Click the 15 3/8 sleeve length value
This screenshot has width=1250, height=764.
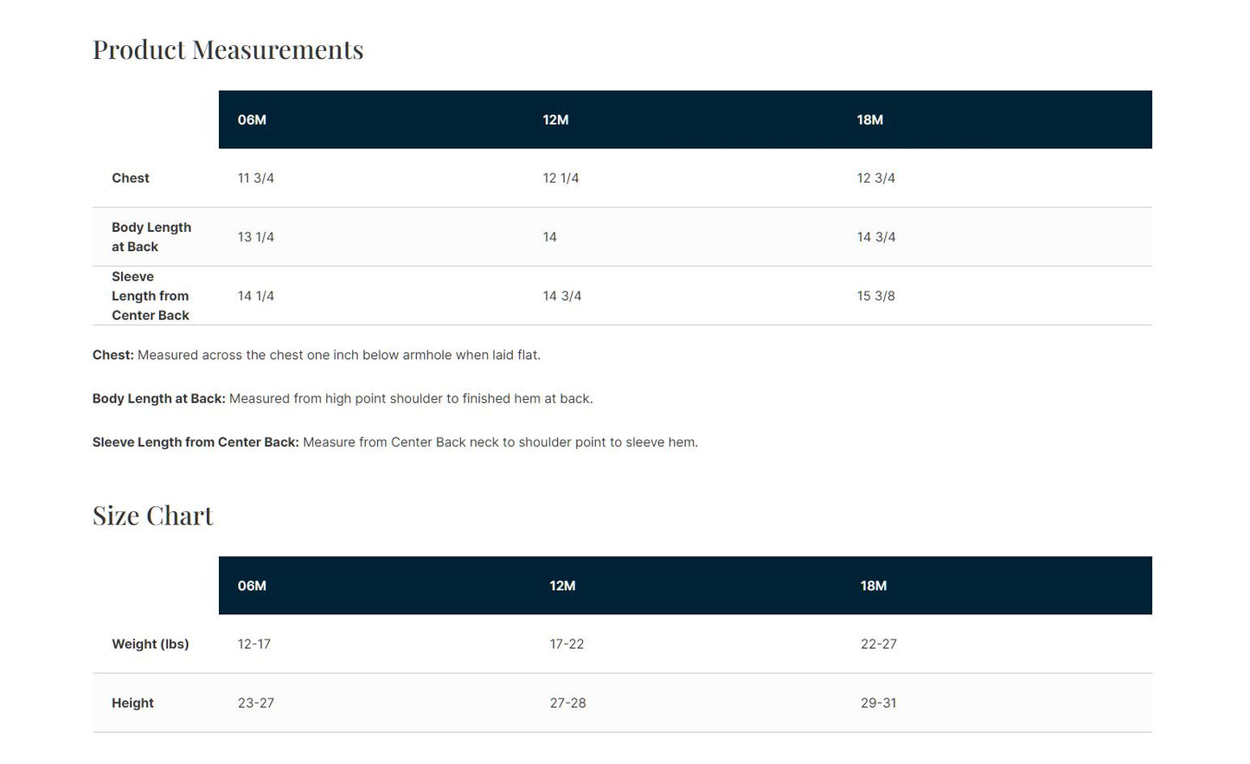coord(875,296)
